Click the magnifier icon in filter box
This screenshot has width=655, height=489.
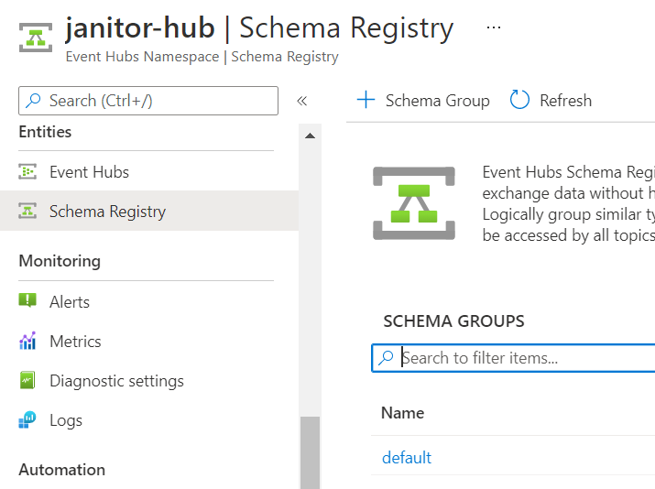pyautogui.click(x=386, y=358)
